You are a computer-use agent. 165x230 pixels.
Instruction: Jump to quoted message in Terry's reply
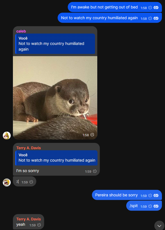click(56, 158)
